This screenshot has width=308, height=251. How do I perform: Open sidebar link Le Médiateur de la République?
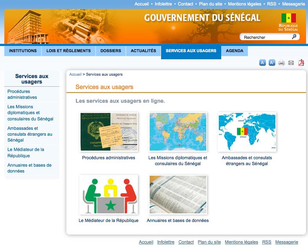tap(26, 153)
